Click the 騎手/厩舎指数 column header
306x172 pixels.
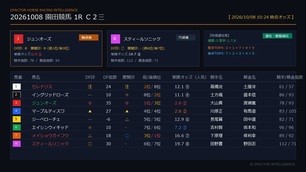pos(290,77)
